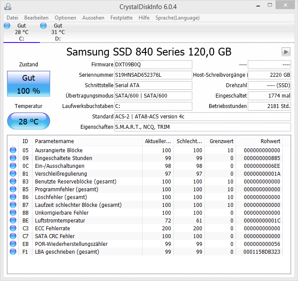Image resolution: width=298 pixels, height=281 pixels.
Task: Open the Optionen menu
Action: [65, 18]
